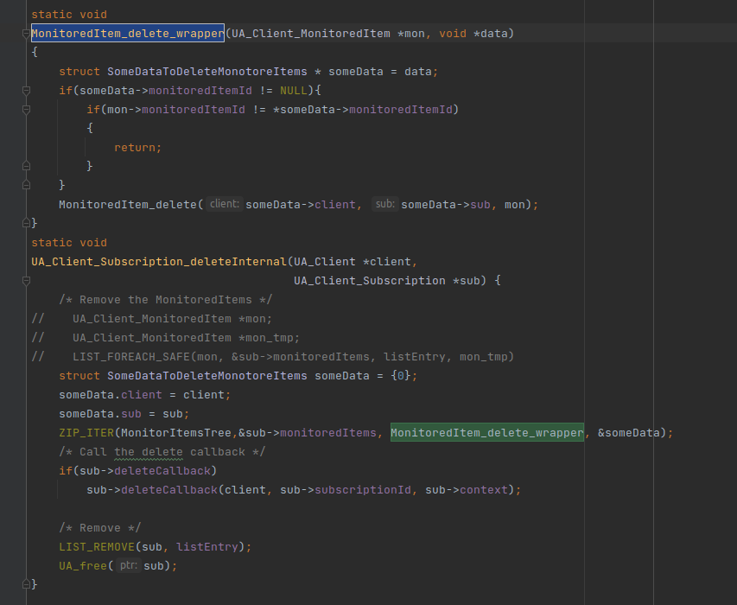
Task: Click the UA_Client_MonitoredItem *mon parameter
Action: click(328, 34)
